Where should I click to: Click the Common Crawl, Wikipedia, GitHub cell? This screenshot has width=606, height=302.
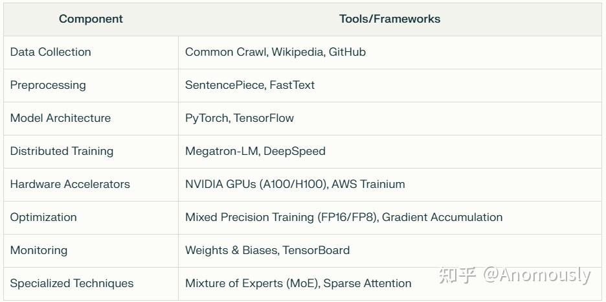275,52
